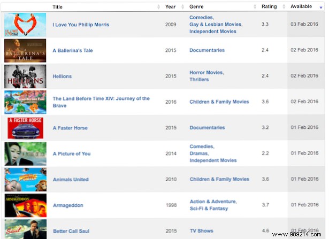Image resolution: width=329 pixels, height=239 pixels.
Task: Filter by Gay & Lesbian Movies genre
Action: (x=216, y=25)
